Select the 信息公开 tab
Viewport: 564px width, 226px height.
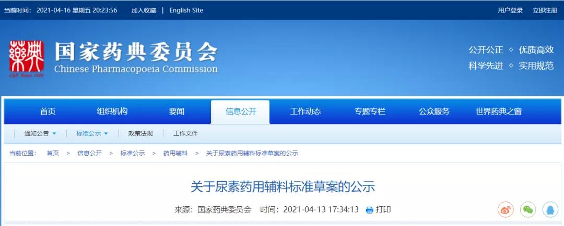pyautogui.click(x=240, y=111)
